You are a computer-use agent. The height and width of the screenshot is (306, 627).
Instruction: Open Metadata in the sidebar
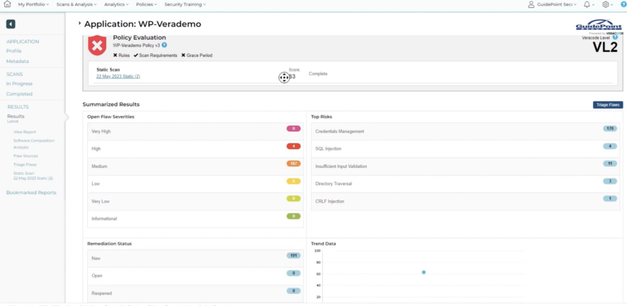click(18, 62)
